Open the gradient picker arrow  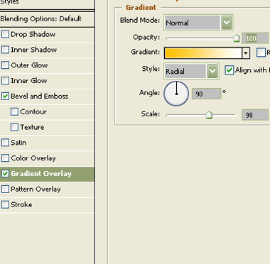click(246, 53)
